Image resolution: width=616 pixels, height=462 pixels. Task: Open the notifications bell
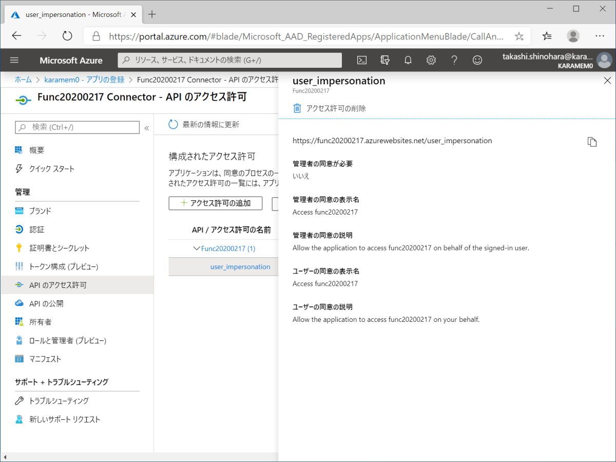click(x=408, y=60)
